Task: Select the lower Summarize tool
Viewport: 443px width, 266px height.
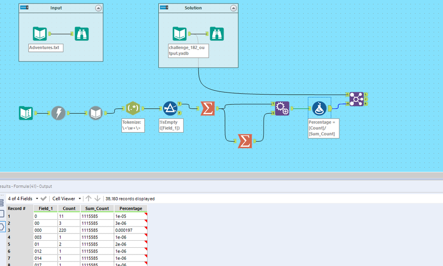Action: point(245,141)
